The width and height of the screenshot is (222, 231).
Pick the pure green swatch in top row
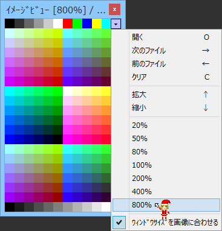pyautogui.click(x=77, y=24)
